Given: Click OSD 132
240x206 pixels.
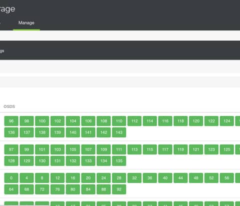Looking at the screenshot, I should (x=73, y=161).
